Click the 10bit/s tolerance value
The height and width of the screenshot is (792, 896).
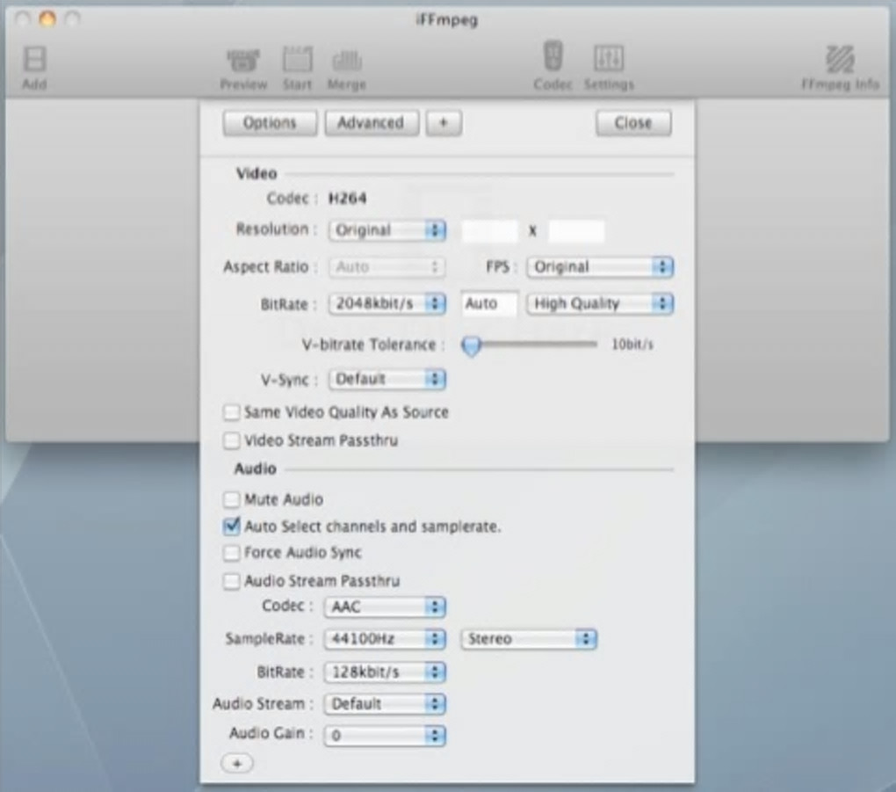pyautogui.click(x=632, y=345)
